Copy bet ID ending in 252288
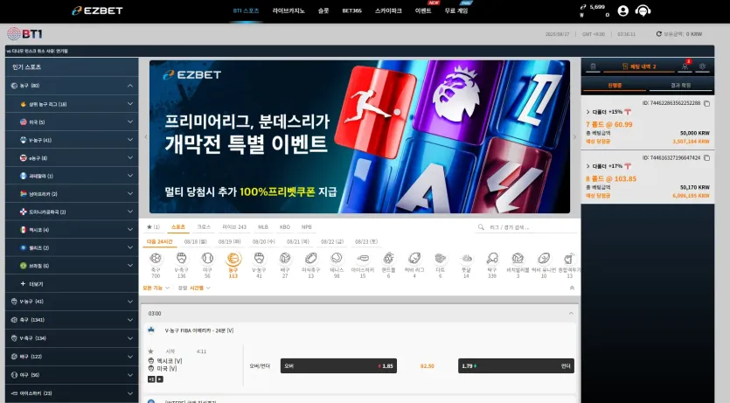This screenshot has height=403, width=730. (706, 103)
